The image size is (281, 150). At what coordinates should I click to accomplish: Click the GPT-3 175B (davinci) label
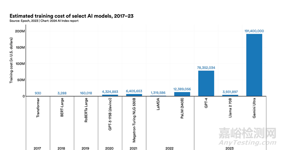click(110, 114)
